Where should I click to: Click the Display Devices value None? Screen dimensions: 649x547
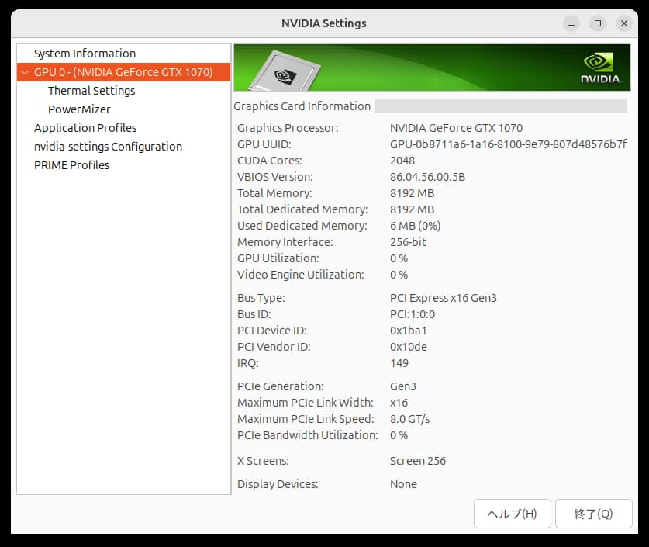click(403, 484)
